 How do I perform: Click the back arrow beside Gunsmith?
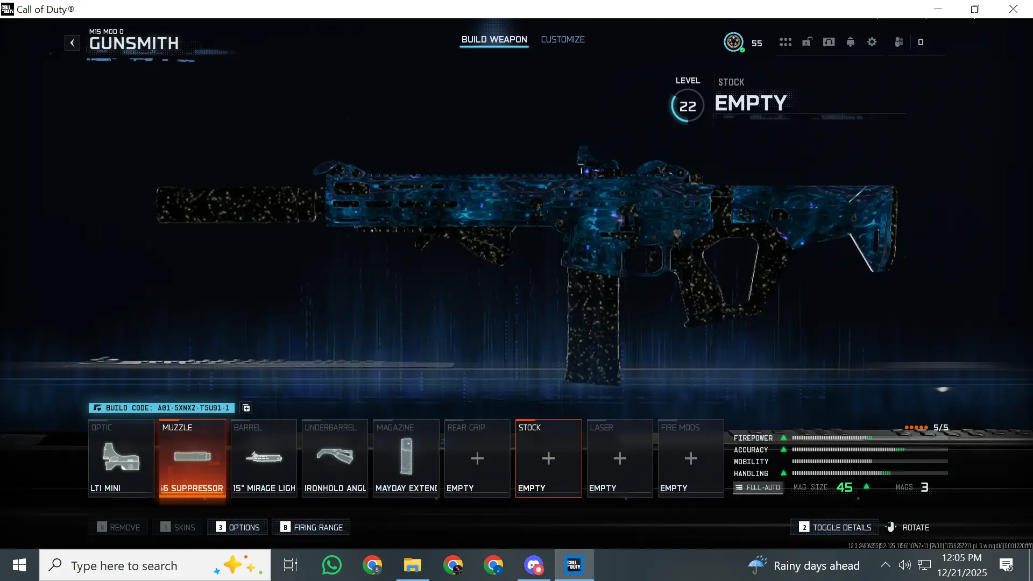point(72,43)
